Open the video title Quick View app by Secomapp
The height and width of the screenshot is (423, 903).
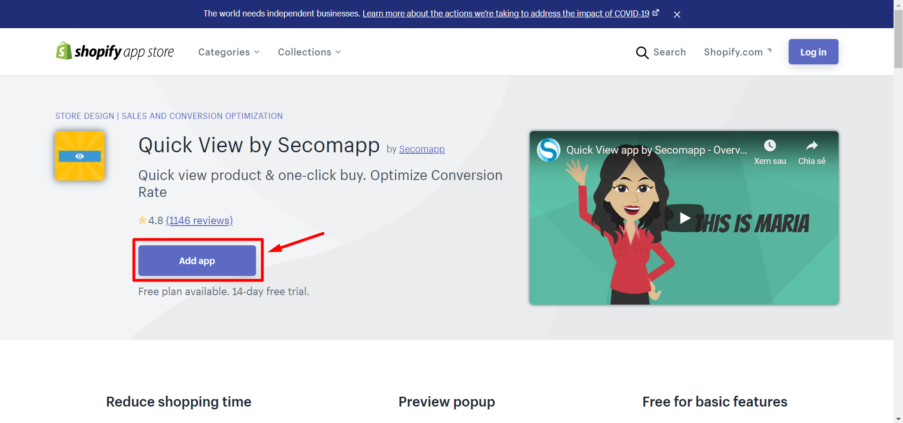[x=656, y=150]
